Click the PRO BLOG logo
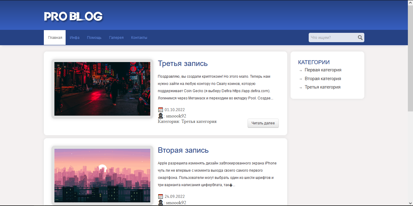The width and height of the screenshot is (413, 206). [73, 17]
